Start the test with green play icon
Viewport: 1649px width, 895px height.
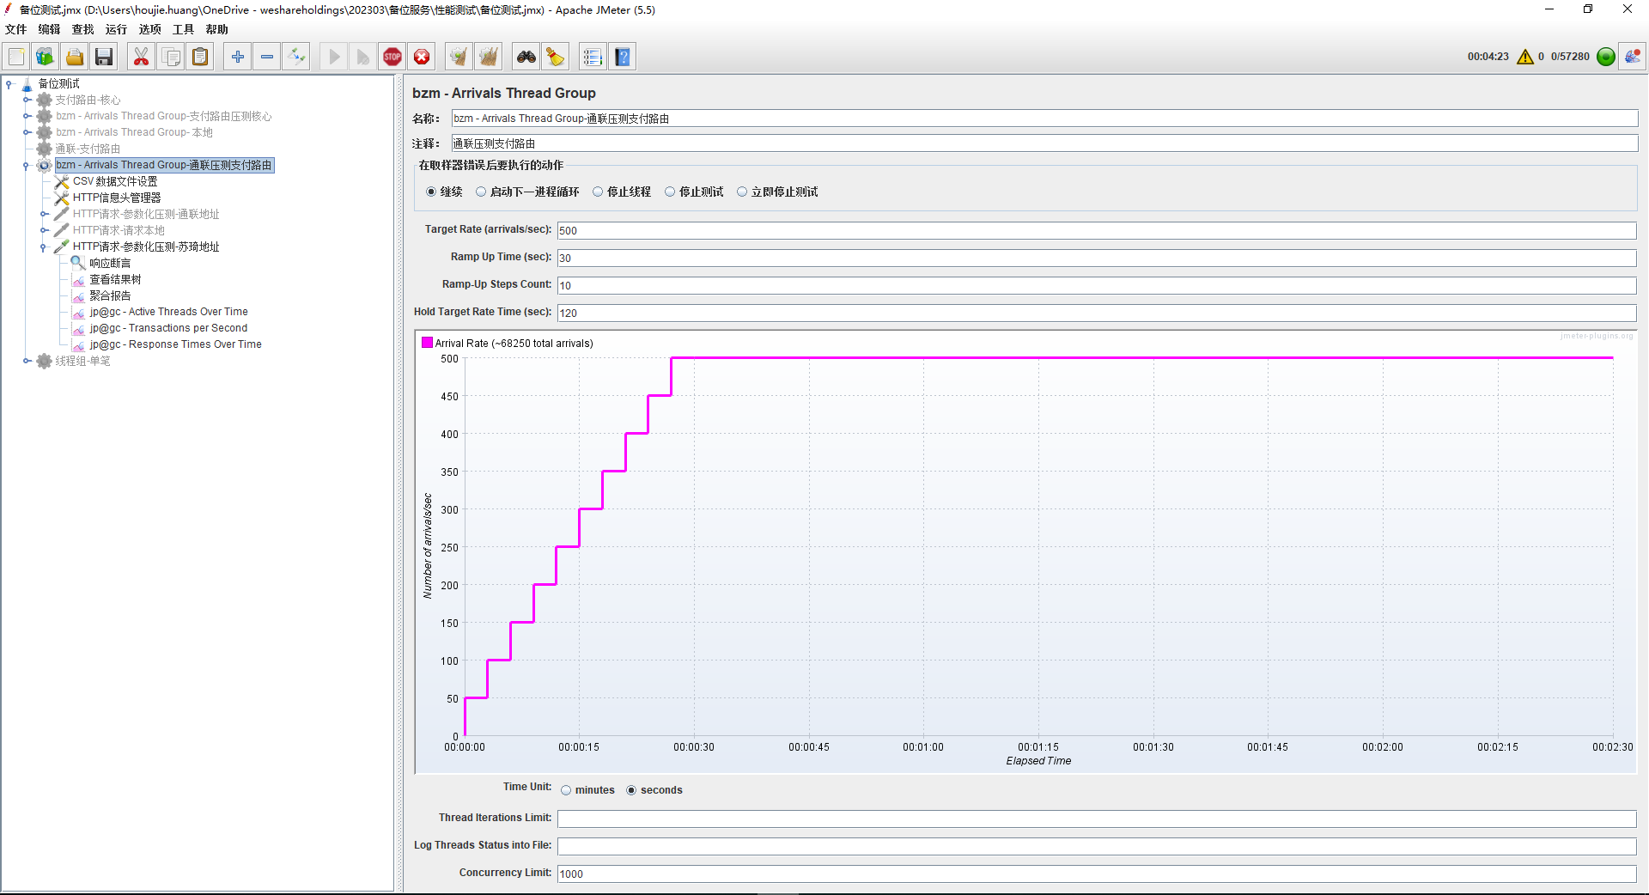(334, 57)
